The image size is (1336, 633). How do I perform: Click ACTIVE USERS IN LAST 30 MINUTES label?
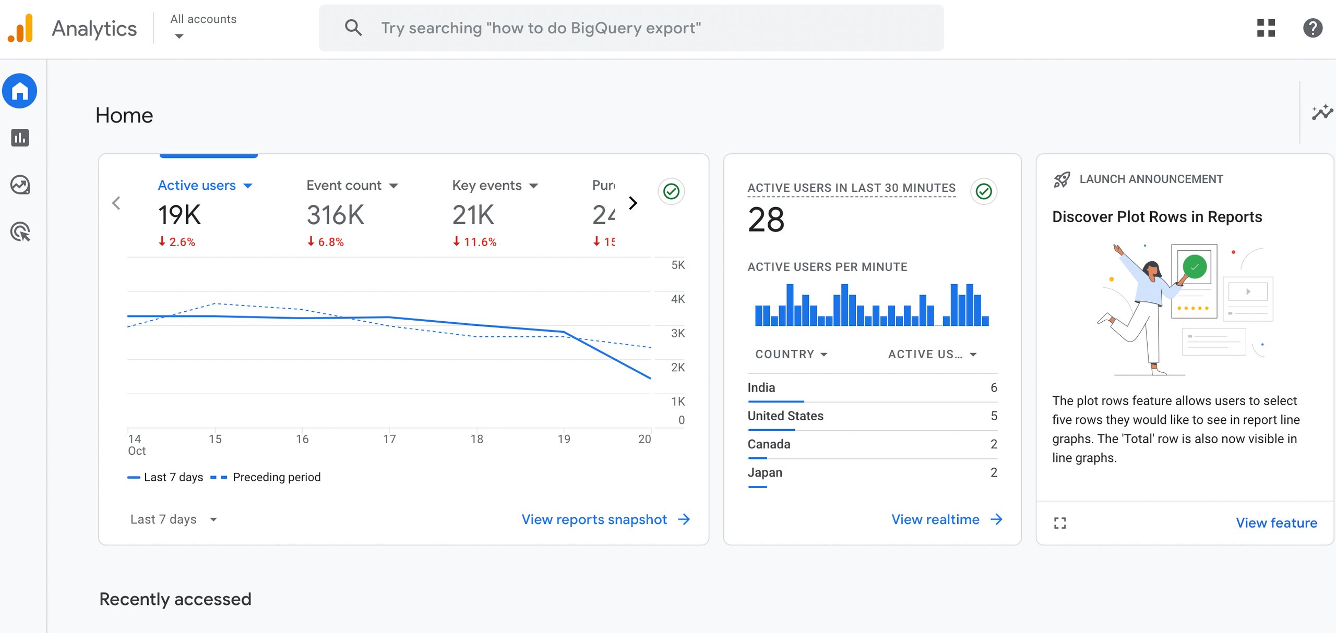[852, 188]
